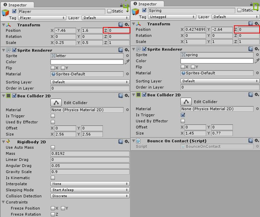Open Player Tag dropdown
260x217 pixels.
(42, 18)
